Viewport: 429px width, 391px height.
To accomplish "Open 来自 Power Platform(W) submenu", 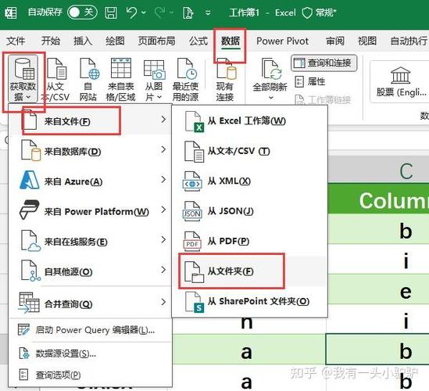I will pos(91,211).
